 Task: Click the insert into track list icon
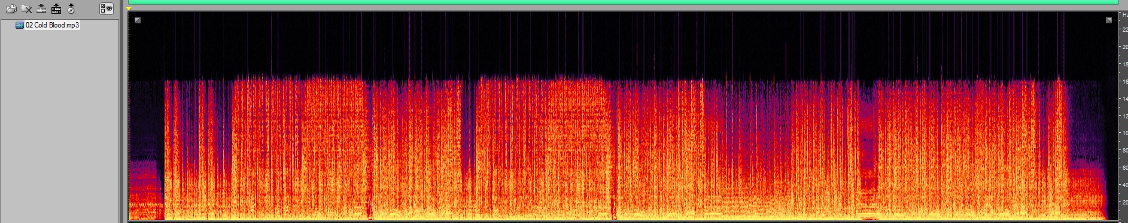click(x=56, y=8)
